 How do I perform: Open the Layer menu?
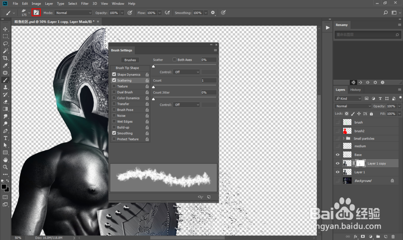pyautogui.click(x=49, y=4)
